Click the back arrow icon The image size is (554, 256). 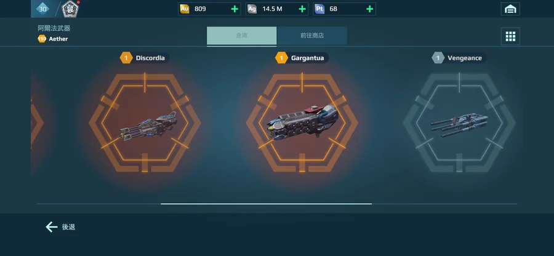point(52,227)
